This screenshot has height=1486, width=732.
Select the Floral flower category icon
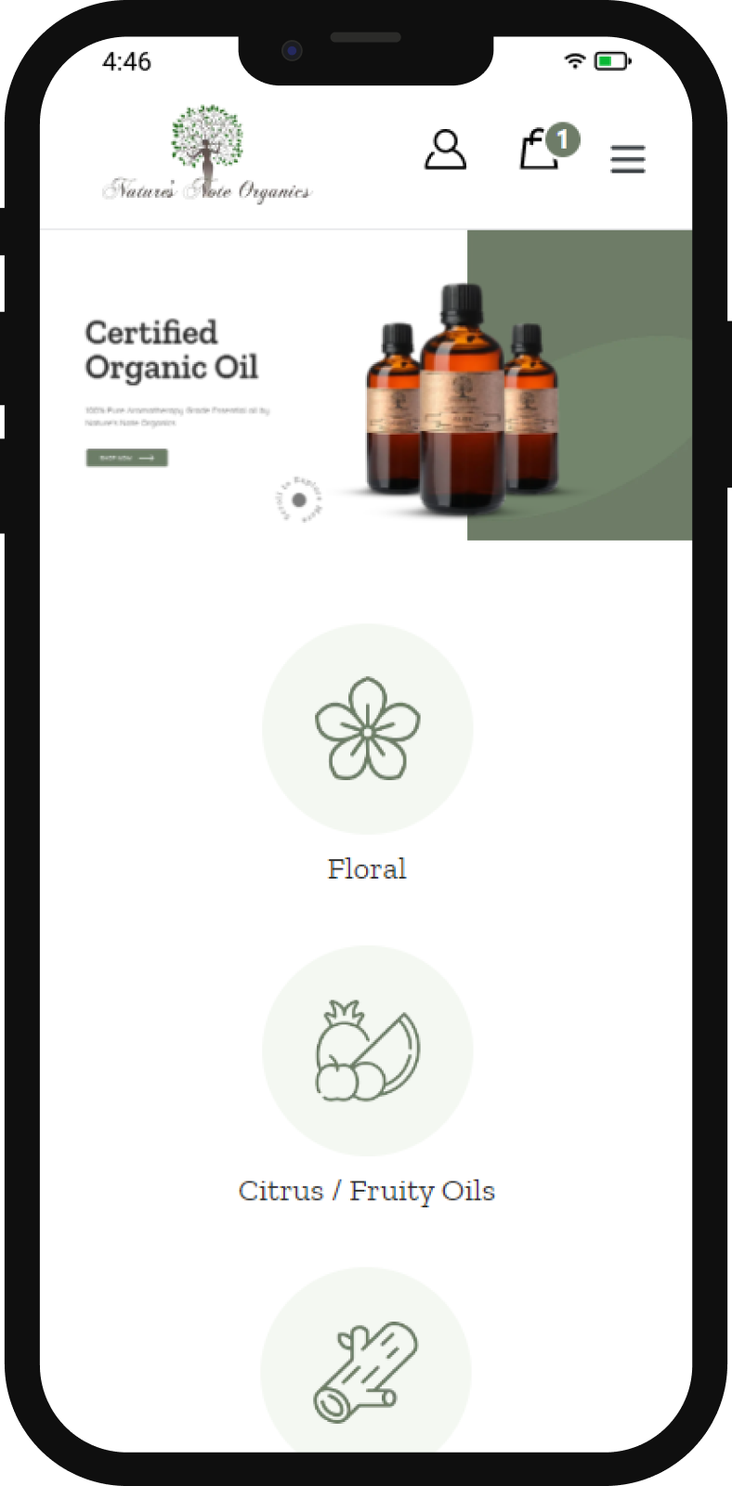367,729
